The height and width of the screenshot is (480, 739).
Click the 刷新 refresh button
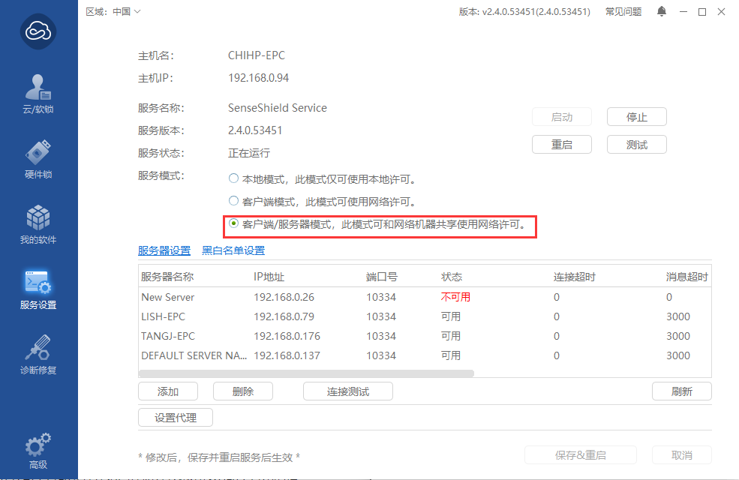click(681, 391)
